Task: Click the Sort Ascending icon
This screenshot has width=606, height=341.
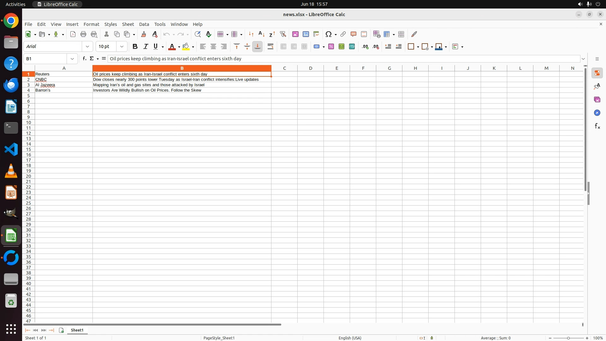Action: [261, 34]
